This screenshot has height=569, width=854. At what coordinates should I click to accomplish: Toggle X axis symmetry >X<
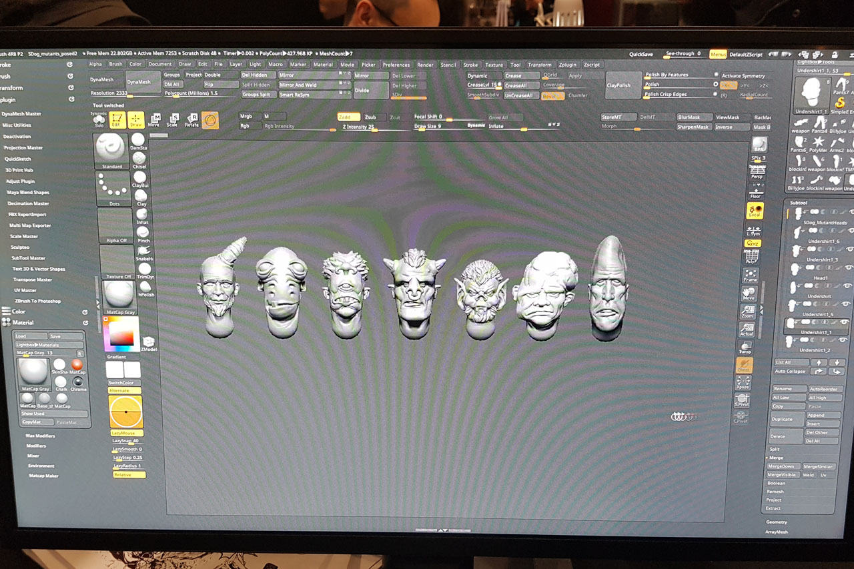point(728,85)
